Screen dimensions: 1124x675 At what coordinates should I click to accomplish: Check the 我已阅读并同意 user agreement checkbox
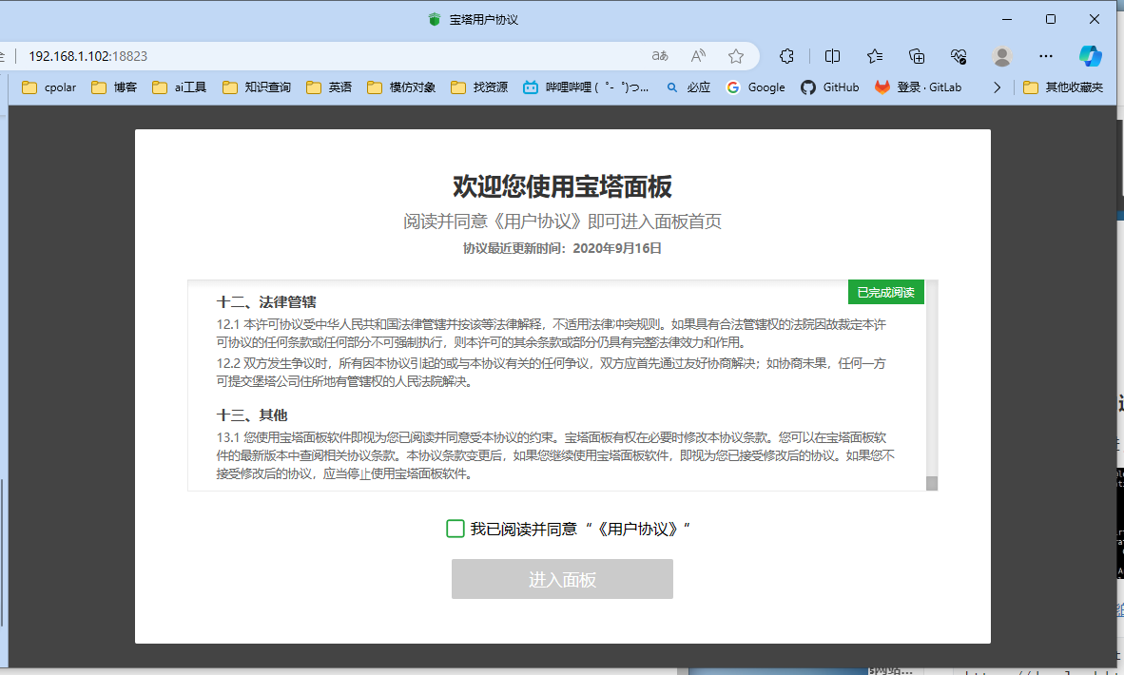(x=455, y=529)
